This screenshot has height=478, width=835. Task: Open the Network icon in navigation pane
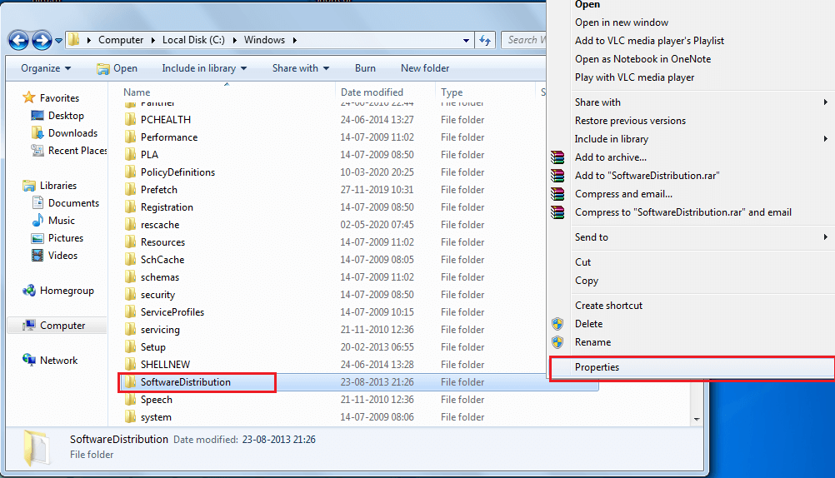[x=29, y=361]
